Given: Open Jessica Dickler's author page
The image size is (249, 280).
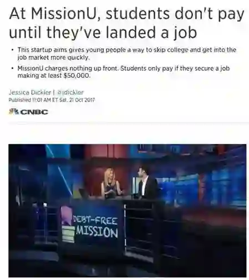Looking at the screenshot, I should [x=30, y=92].
